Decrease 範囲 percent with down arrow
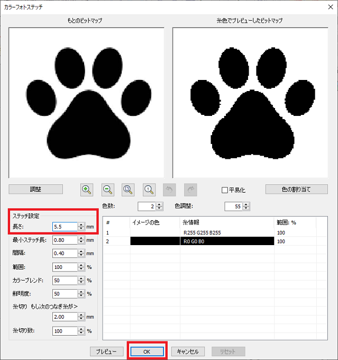 81,269
